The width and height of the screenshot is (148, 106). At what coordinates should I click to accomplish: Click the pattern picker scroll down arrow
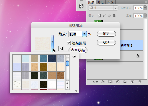pos(67,88)
